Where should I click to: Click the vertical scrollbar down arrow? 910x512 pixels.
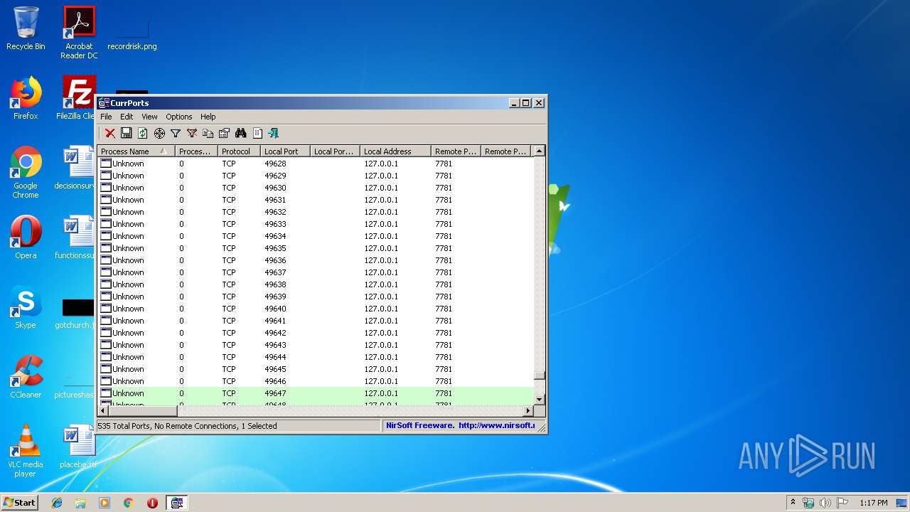pos(539,399)
